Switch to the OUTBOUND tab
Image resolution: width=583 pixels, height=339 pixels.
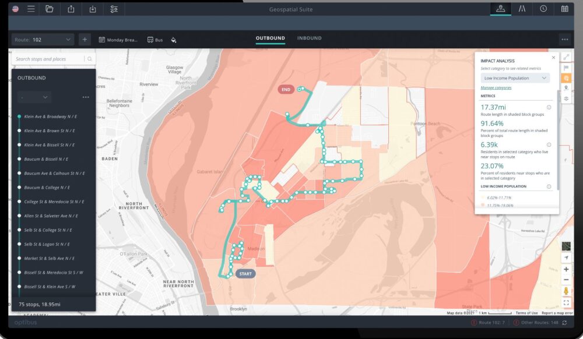(x=271, y=38)
